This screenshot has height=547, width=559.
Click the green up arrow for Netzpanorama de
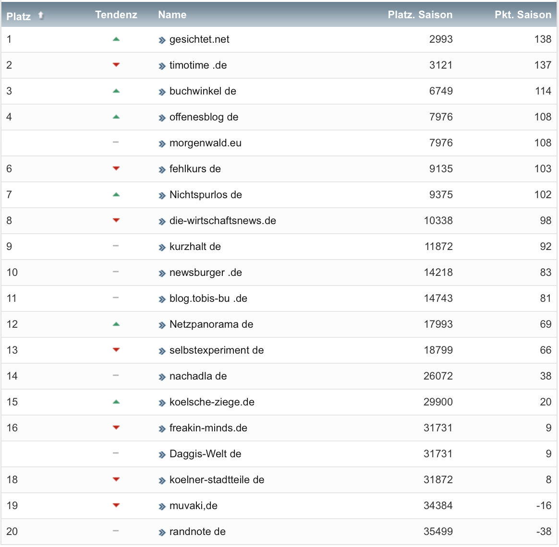[116, 324]
